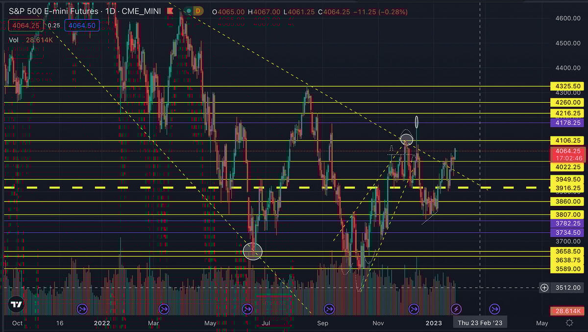588x332 pixels.
Task: Click the 2022 label on time axis
Action: pyautogui.click(x=101, y=323)
